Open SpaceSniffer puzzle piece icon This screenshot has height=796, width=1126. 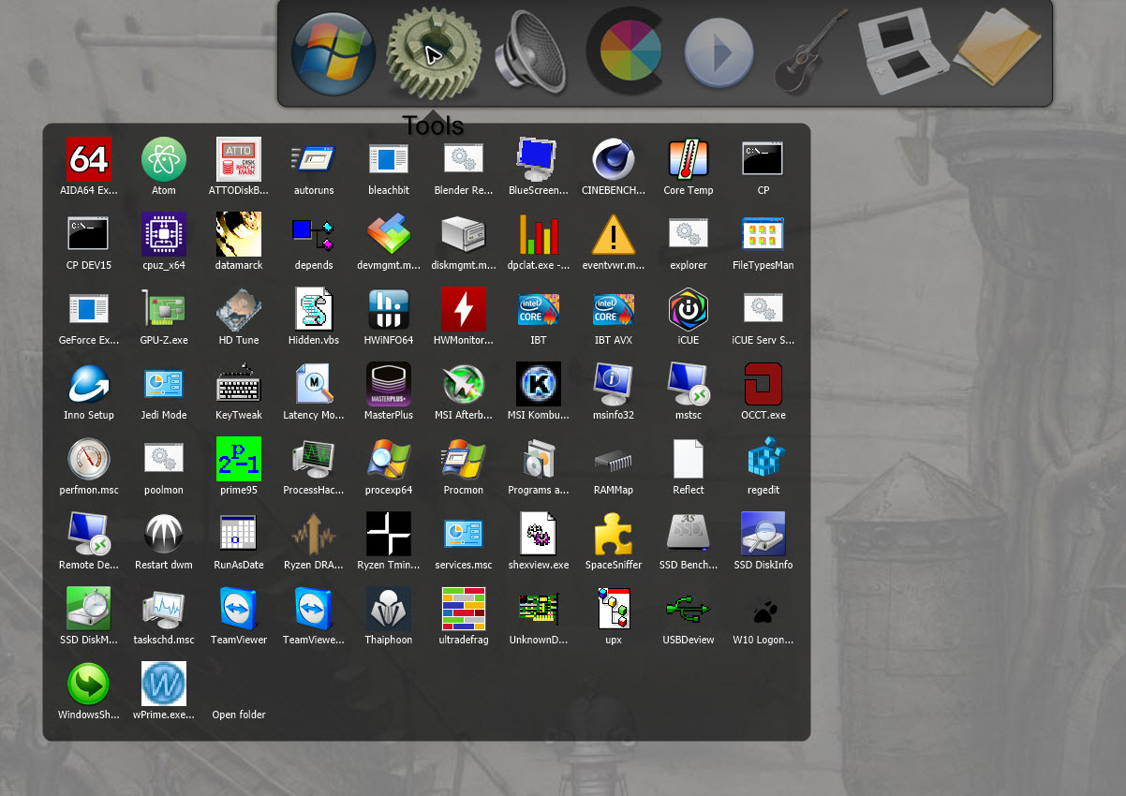(x=614, y=534)
